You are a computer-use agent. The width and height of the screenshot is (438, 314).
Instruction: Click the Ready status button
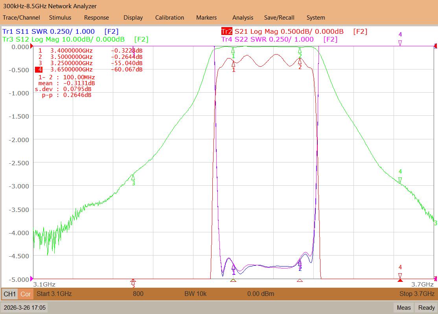426,308
